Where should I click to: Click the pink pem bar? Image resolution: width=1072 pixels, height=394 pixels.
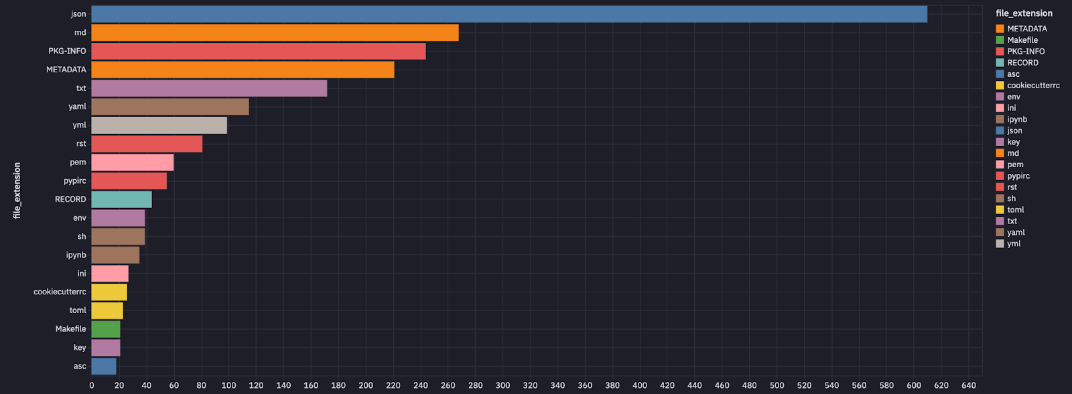(x=132, y=163)
